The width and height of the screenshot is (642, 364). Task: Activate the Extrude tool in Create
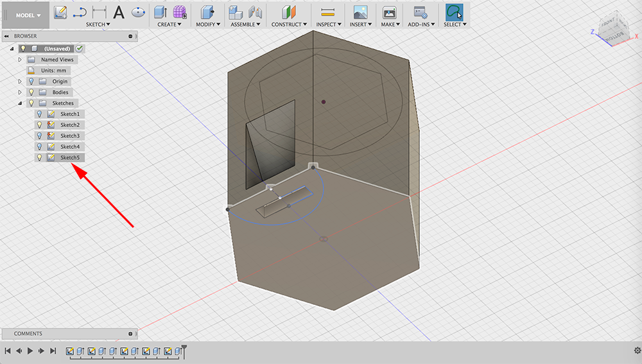[160, 12]
